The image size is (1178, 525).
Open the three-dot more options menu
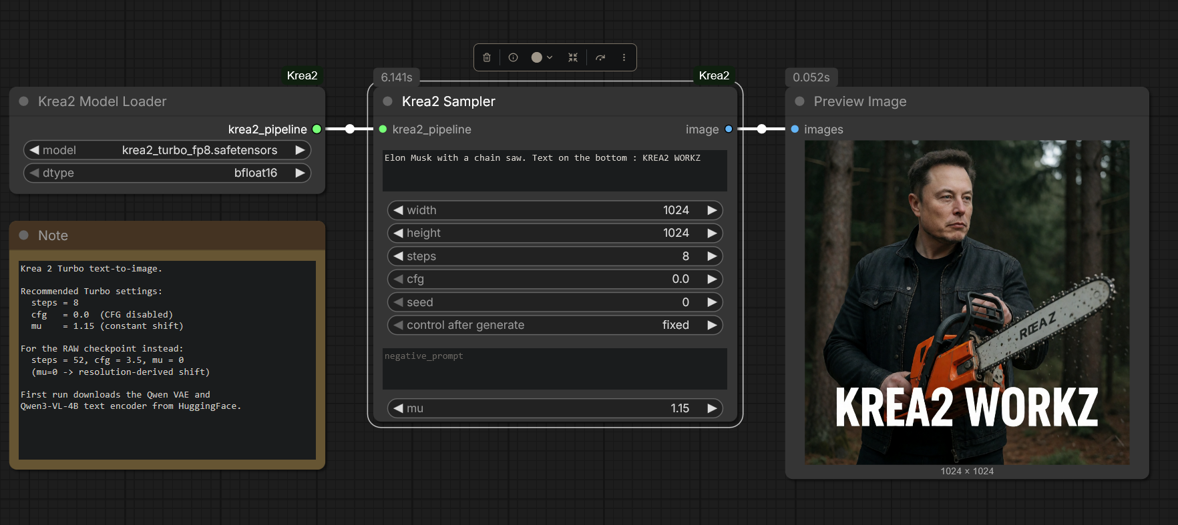624,57
